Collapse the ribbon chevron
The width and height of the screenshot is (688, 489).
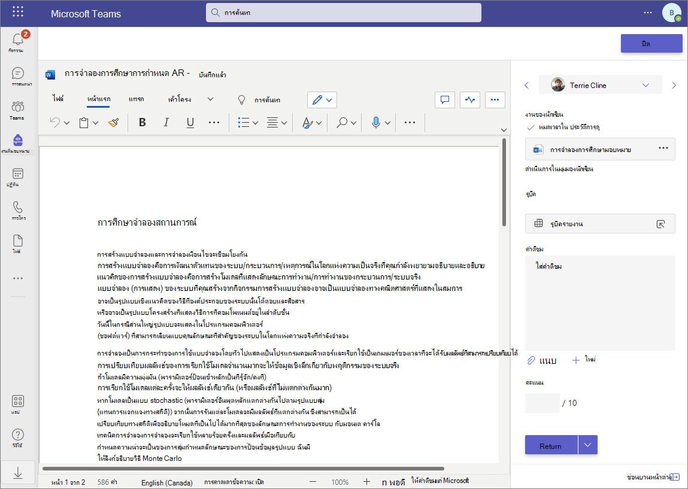[x=504, y=130]
